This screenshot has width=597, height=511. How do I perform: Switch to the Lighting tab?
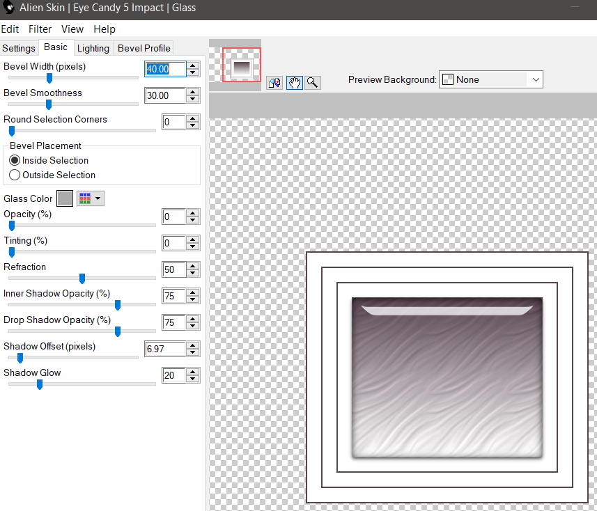[93, 48]
